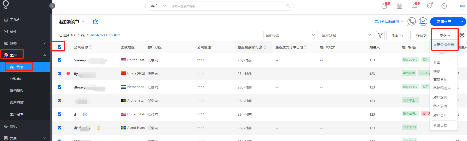Open the statistics chart icon
Screen dimensions: 467x141
423,22
